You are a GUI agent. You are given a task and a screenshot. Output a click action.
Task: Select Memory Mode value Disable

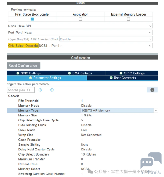[86, 106]
